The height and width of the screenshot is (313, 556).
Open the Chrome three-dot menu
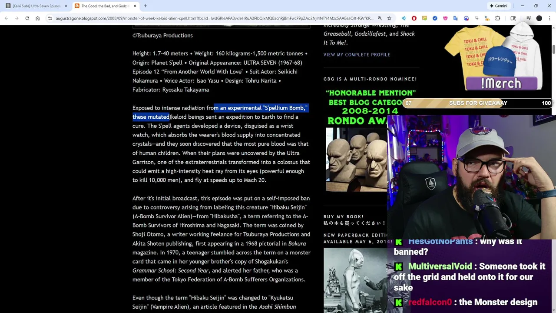pos(549,18)
